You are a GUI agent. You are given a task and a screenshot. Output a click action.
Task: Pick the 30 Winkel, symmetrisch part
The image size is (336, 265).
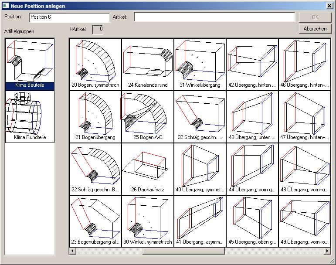(x=148, y=221)
